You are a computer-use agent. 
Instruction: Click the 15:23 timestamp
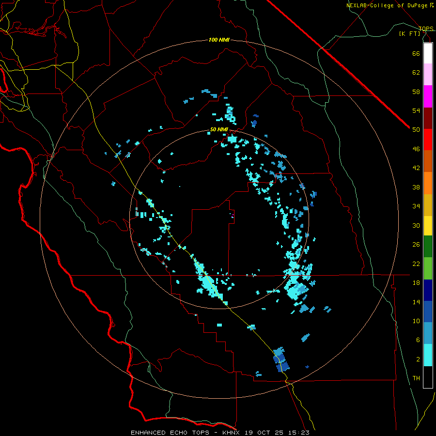pos(298,433)
